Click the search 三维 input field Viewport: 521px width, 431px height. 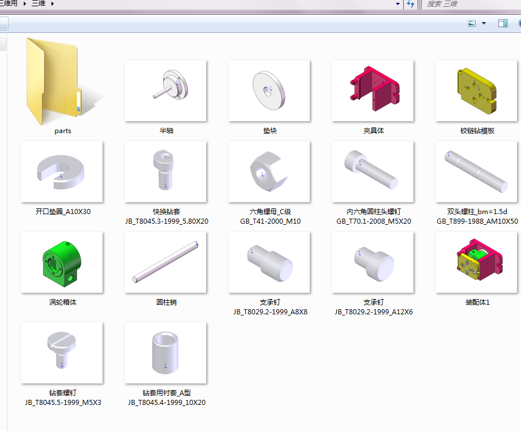[471, 4]
